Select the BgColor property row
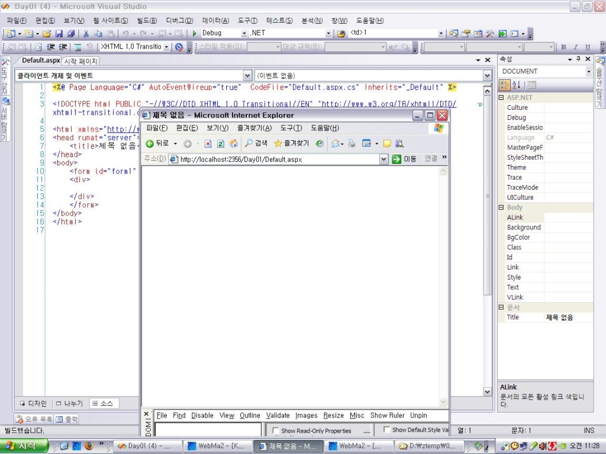606x454 pixels. (x=546, y=238)
